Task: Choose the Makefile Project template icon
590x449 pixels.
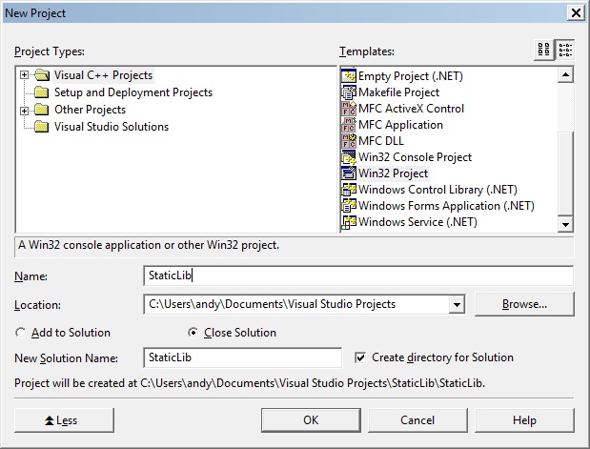Action: click(349, 92)
